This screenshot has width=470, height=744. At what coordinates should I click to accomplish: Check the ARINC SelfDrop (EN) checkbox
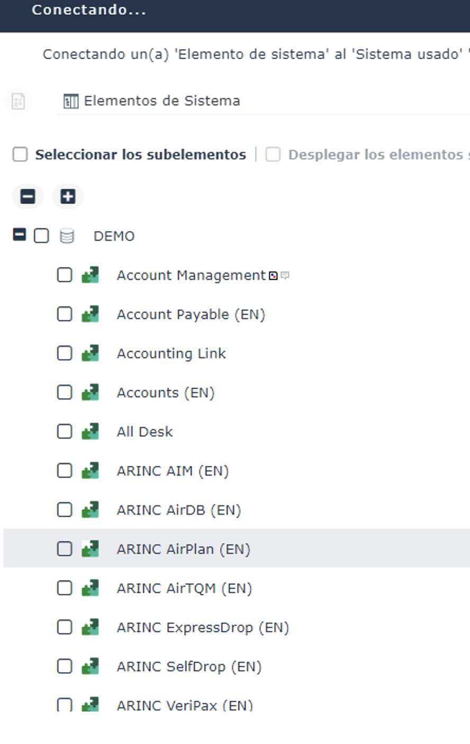click(x=65, y=666)
